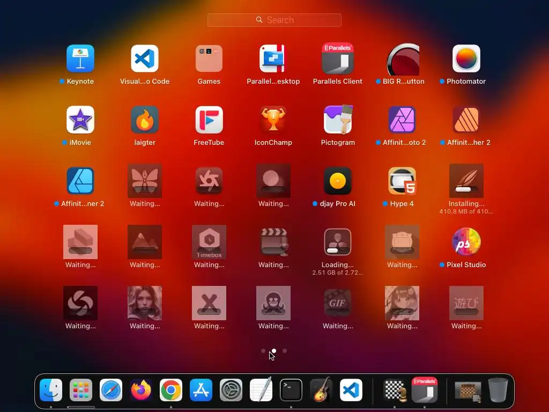Click the waiting butterfly app icon
The height and width of the screenshot is (412, 549).
pos(145,181)
